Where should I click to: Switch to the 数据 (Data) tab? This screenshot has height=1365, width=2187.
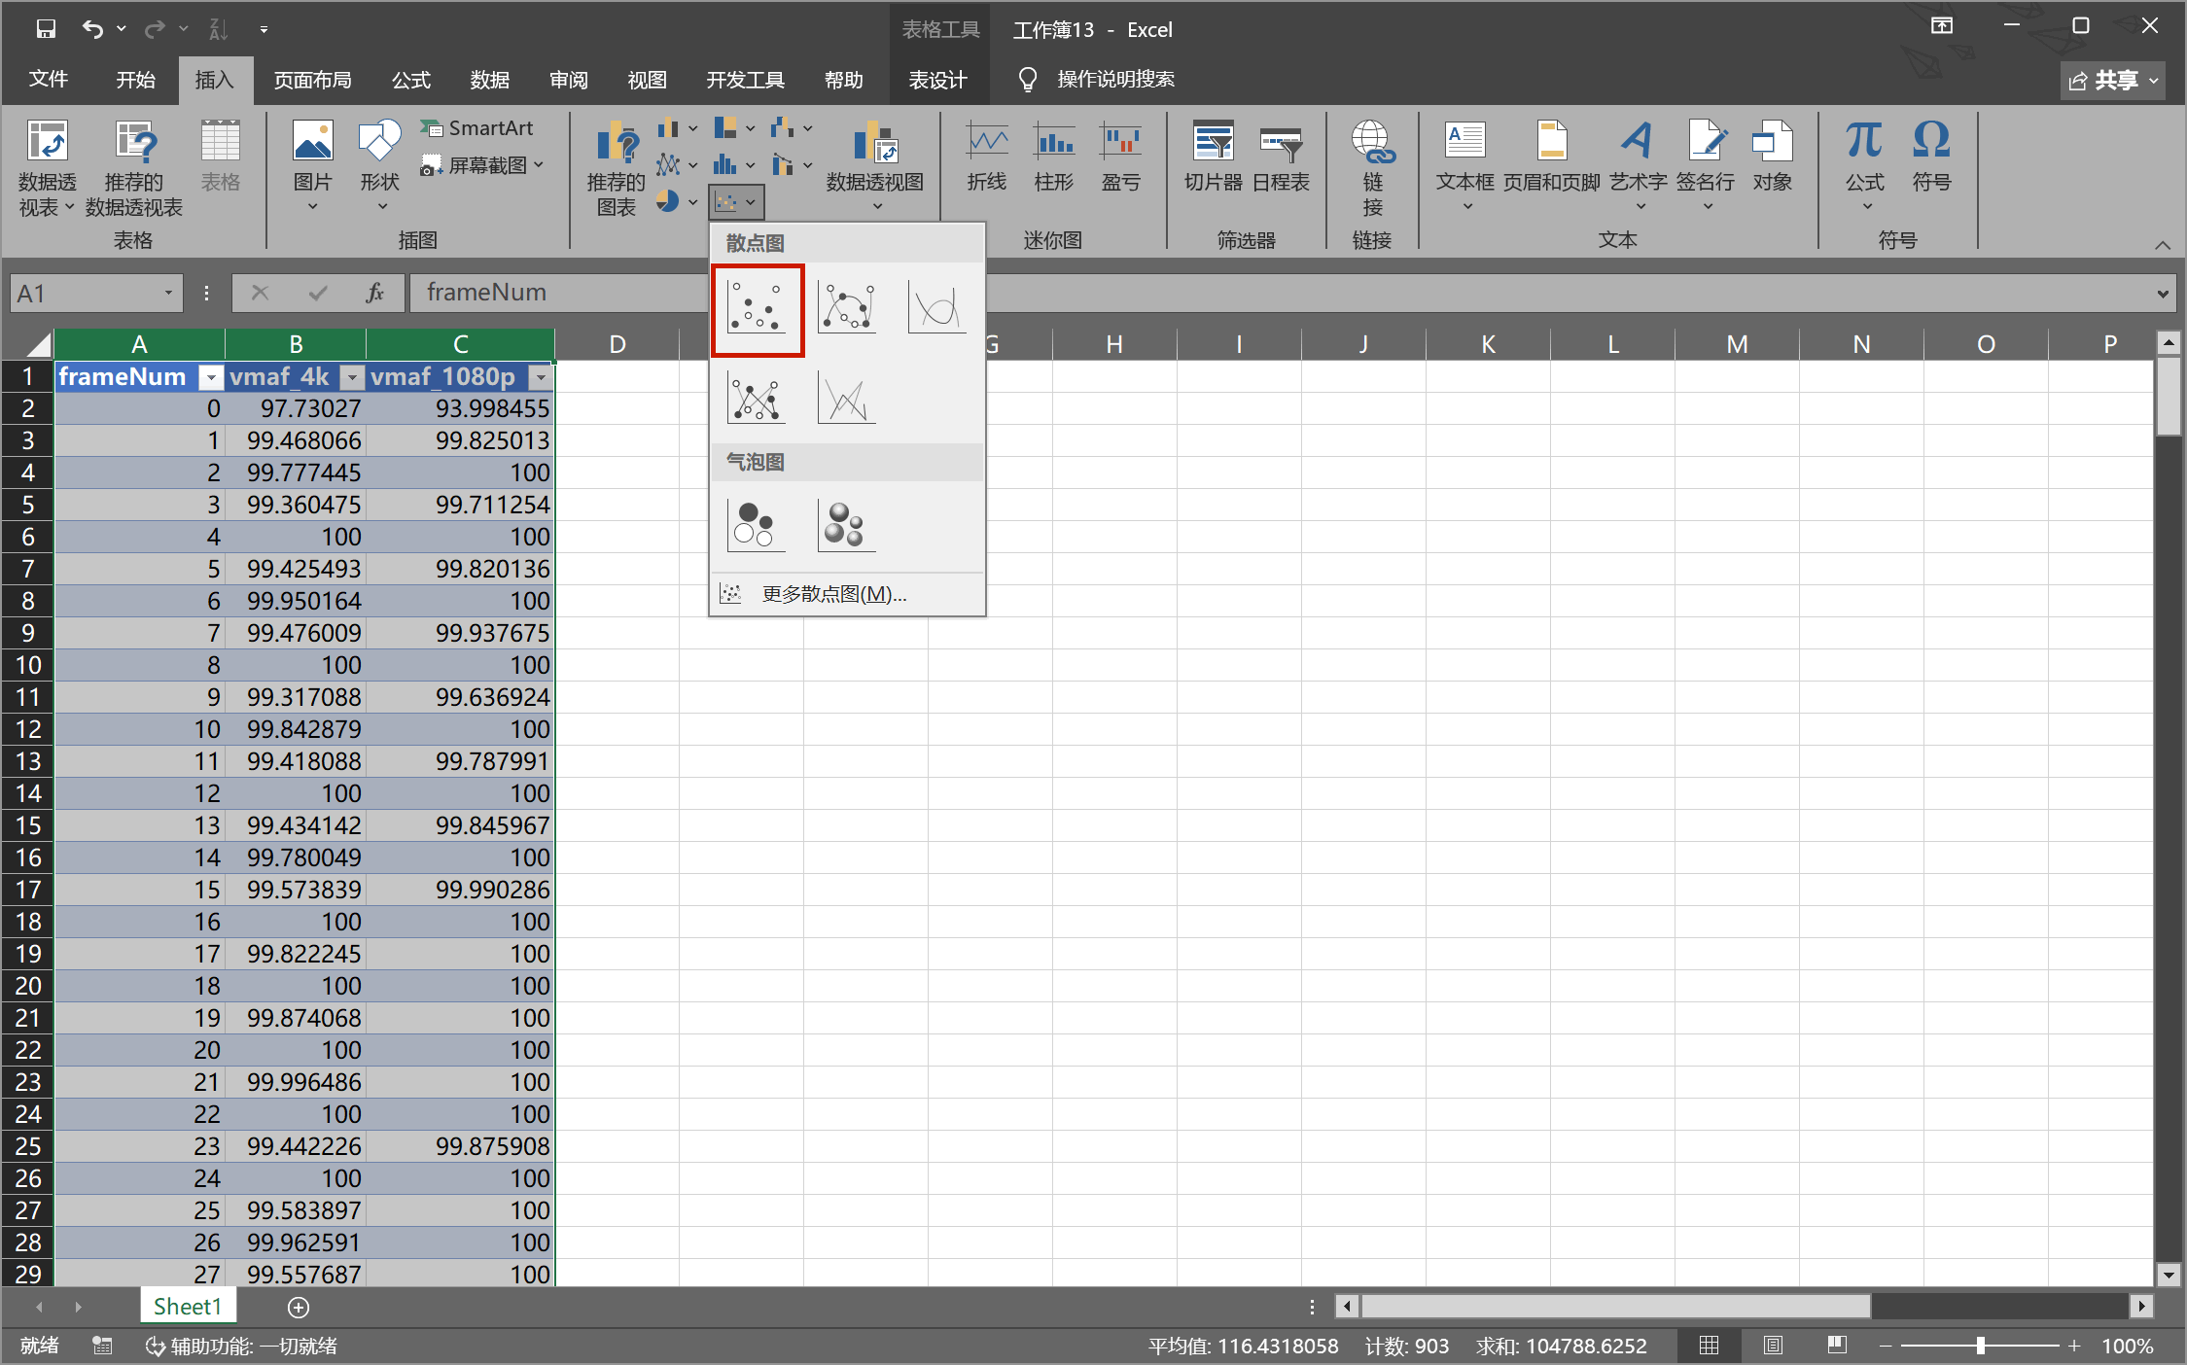coord(490,80)
